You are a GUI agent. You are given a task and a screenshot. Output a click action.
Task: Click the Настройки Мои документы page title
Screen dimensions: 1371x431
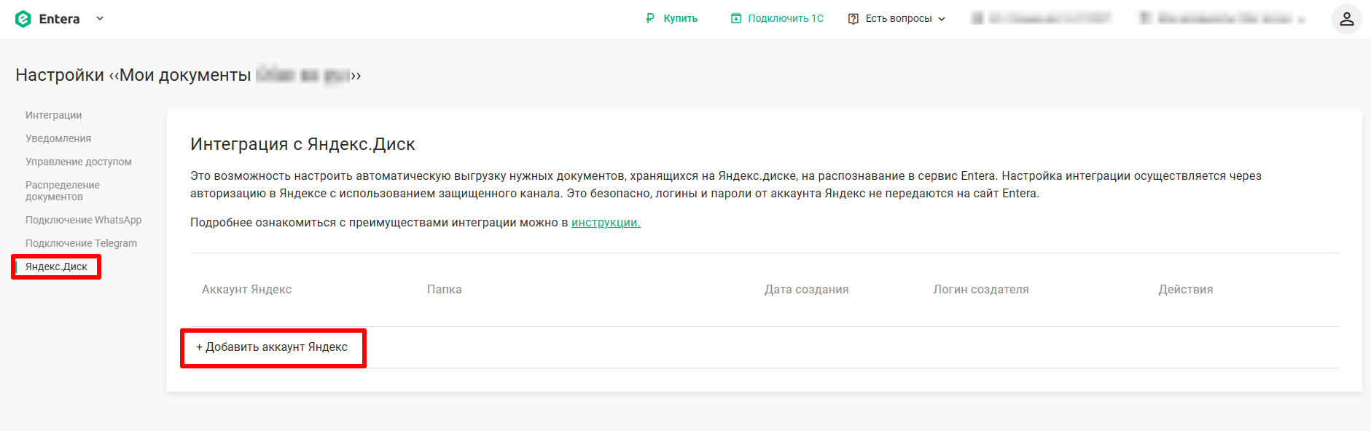coord(188,75)
